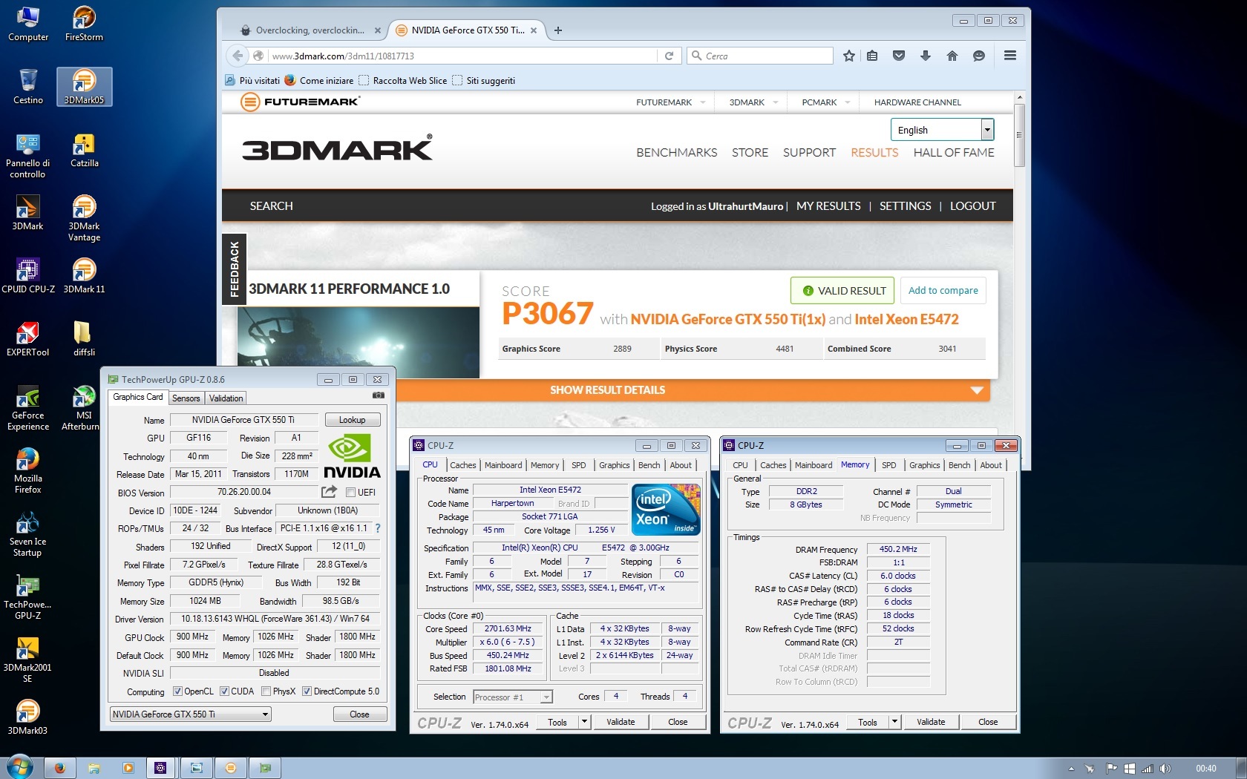This screenshot has width=1247, height=779.
Task: Toggle the DirectCompute 5.0 checkbox
Action: [307, 691]
